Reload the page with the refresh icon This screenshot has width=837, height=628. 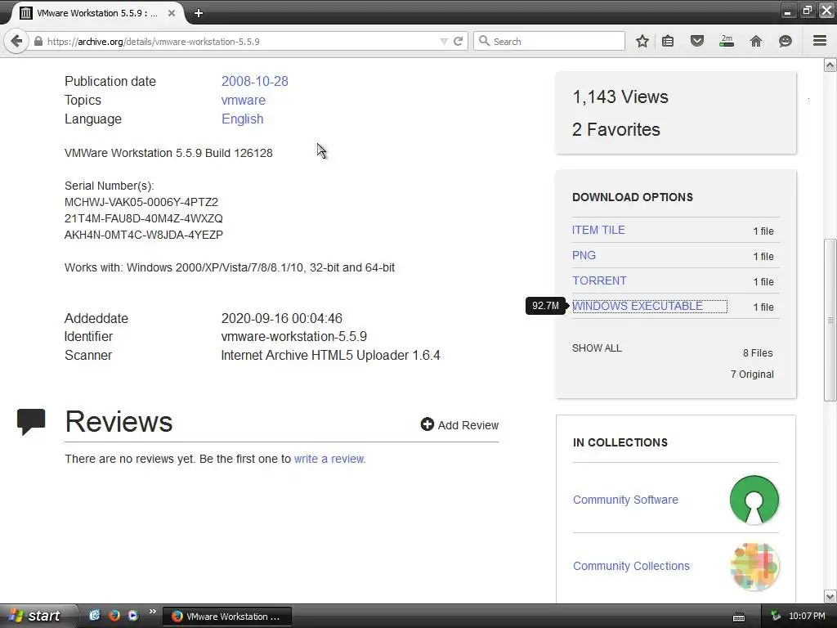click(458, 41)
